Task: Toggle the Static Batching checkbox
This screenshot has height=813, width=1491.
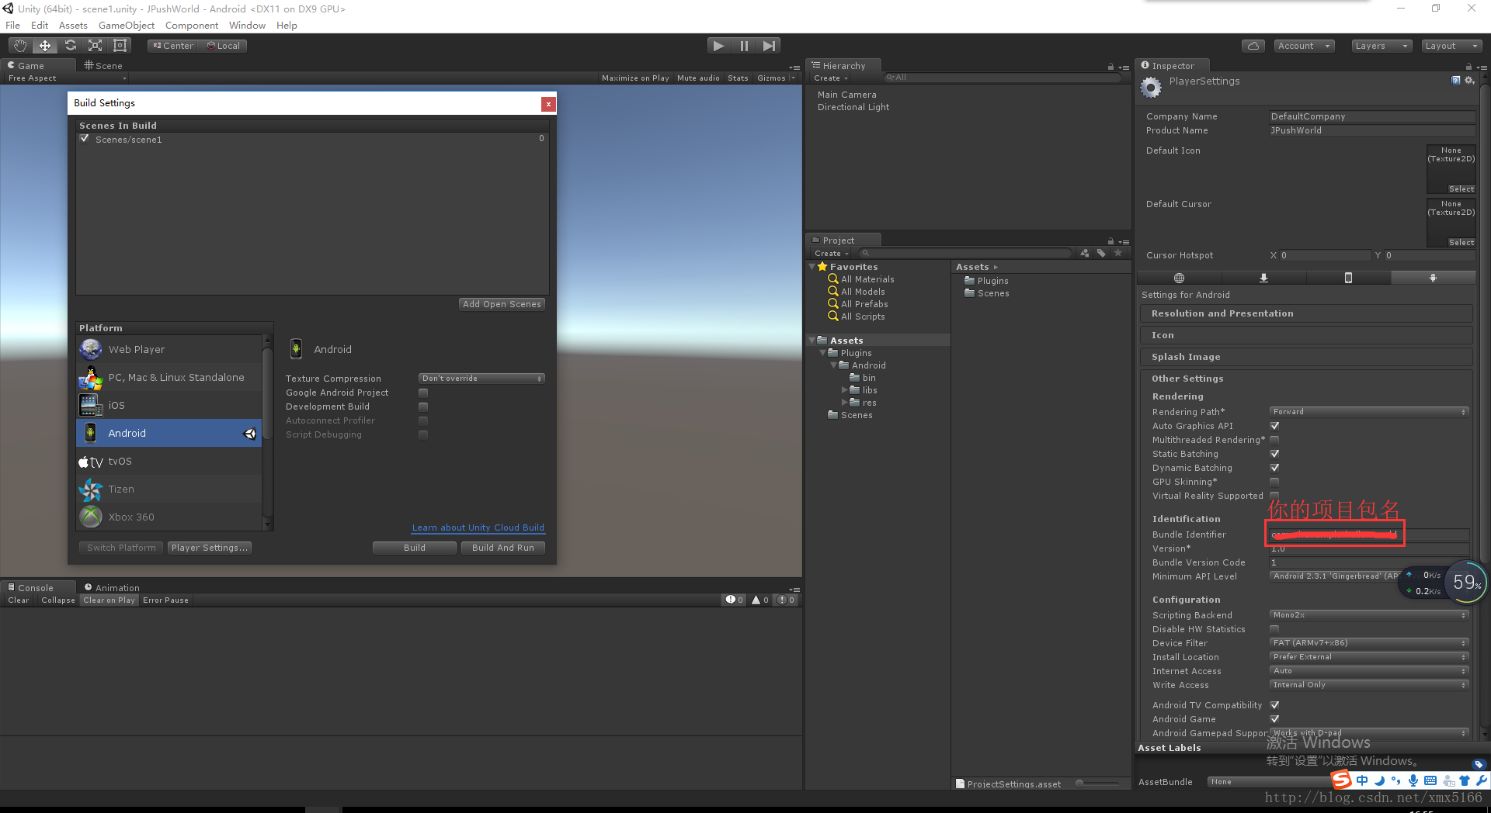Action: pos(1274,454)
